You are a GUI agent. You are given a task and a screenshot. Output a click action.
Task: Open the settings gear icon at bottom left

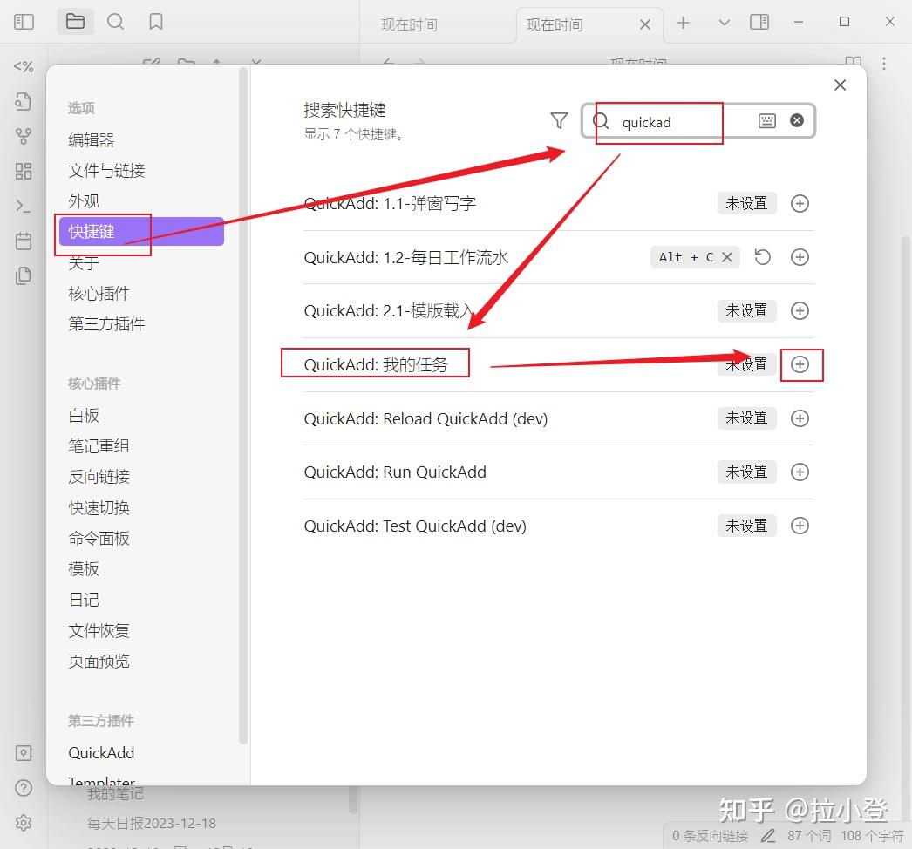pos(24,822)
